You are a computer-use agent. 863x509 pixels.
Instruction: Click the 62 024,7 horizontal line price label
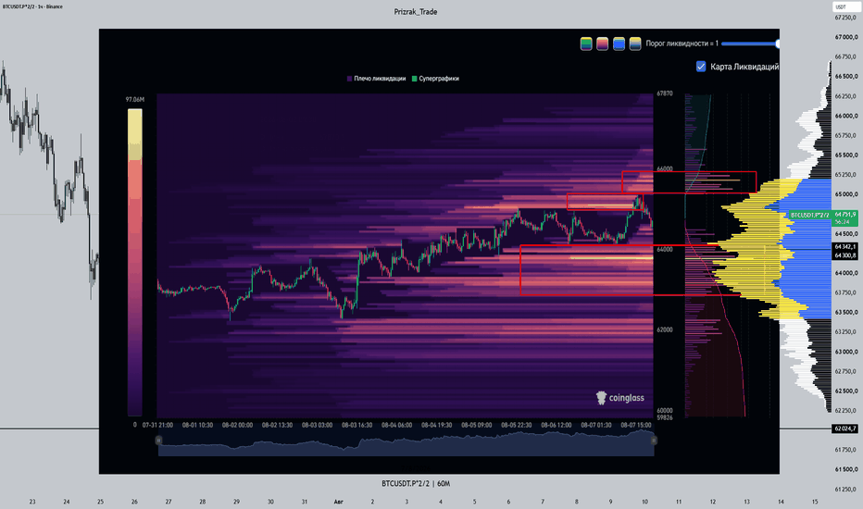[x=844, y=428]
